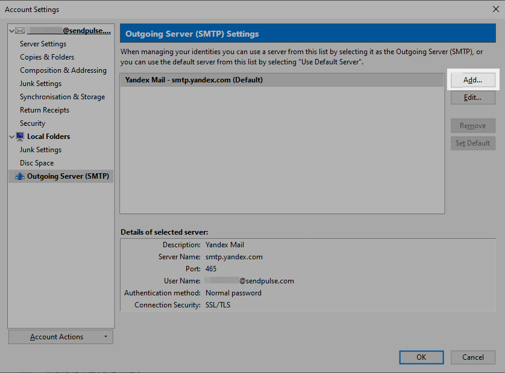This screenshot has width=505, height=373.
Task: Click Edit to modify the selected server
Action: coord(472,97)
